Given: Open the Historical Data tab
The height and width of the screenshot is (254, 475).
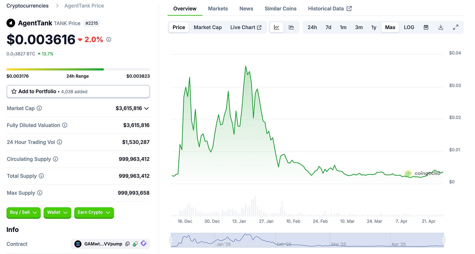Looking at the screenshot, I should (x=330, y=8).
